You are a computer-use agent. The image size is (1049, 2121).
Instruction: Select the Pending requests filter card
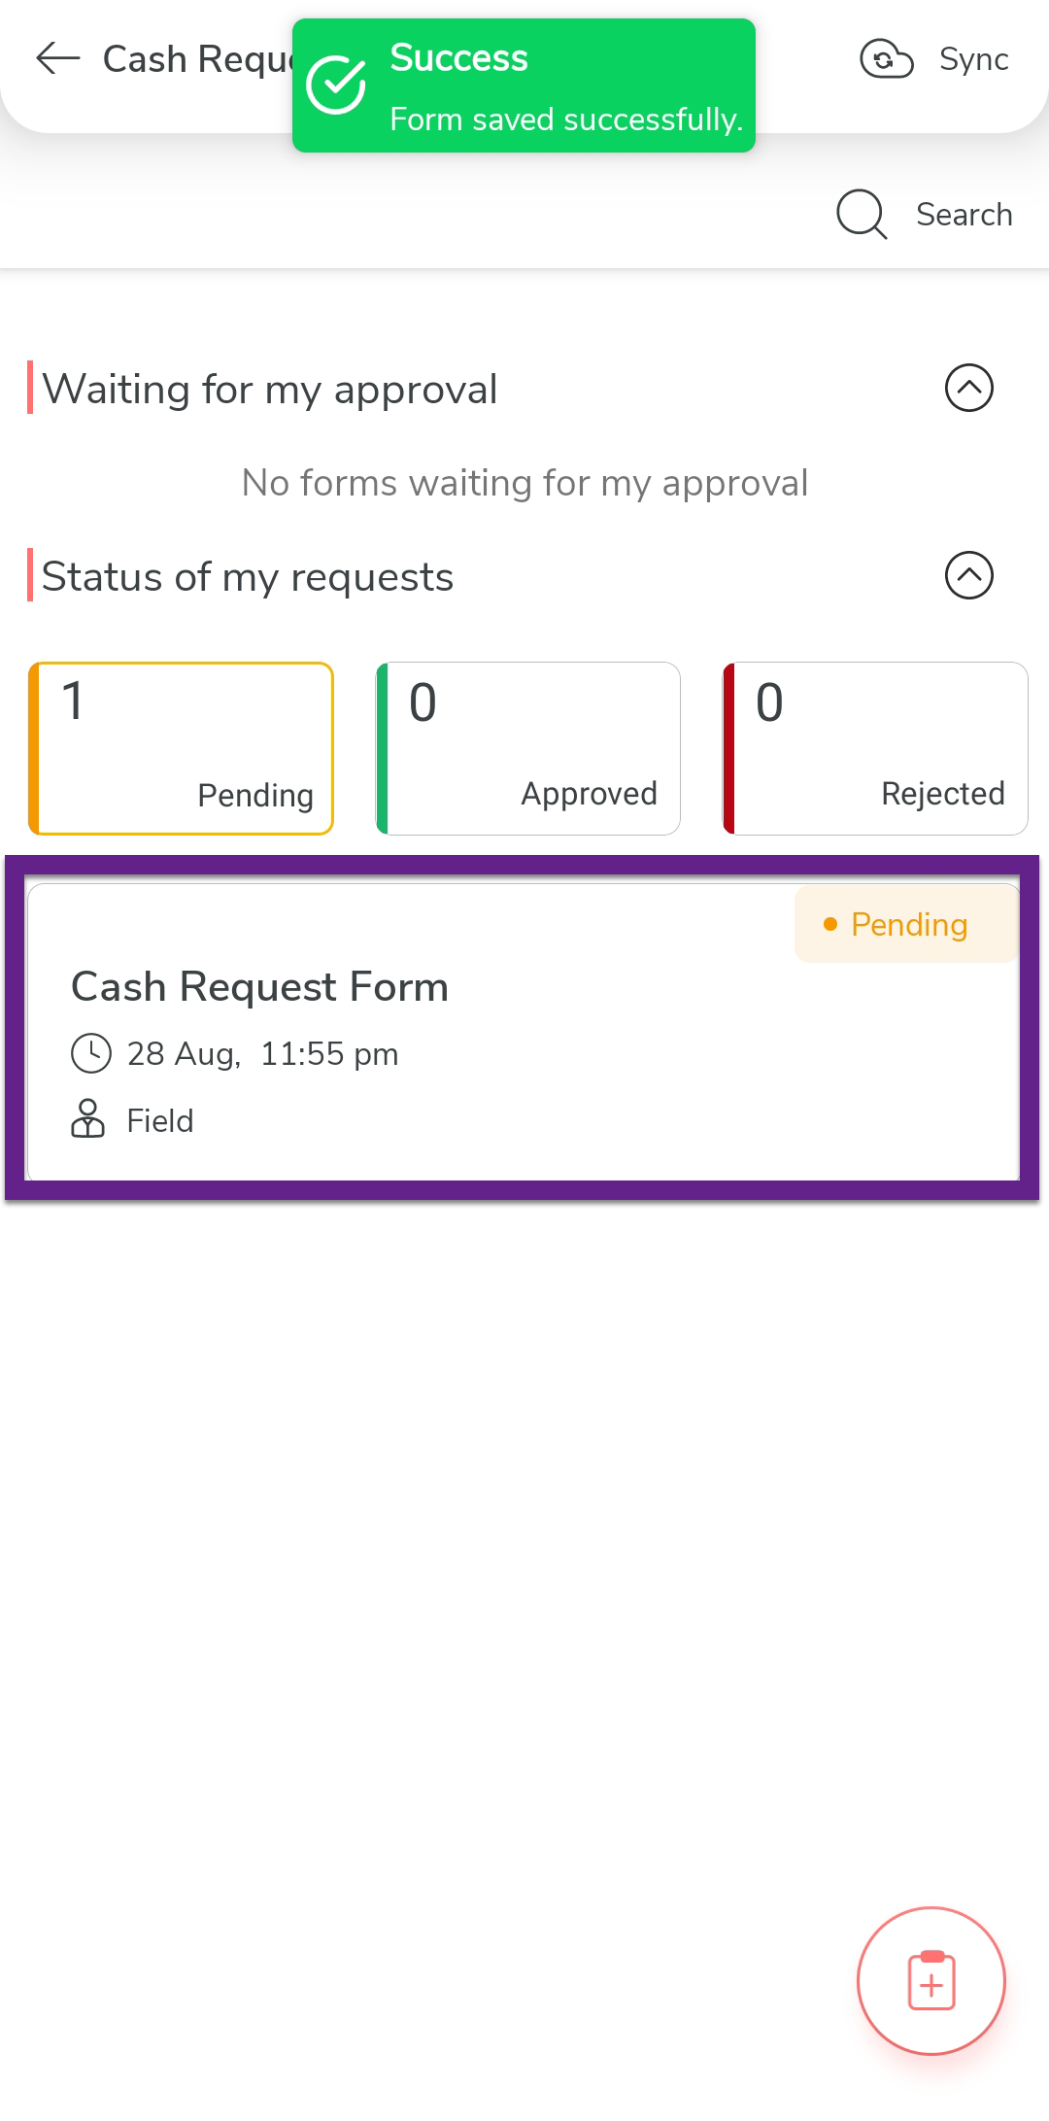182,748
